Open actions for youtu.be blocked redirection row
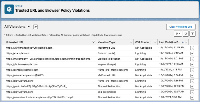This screenshot has height=102, width=200. (192, 86)
